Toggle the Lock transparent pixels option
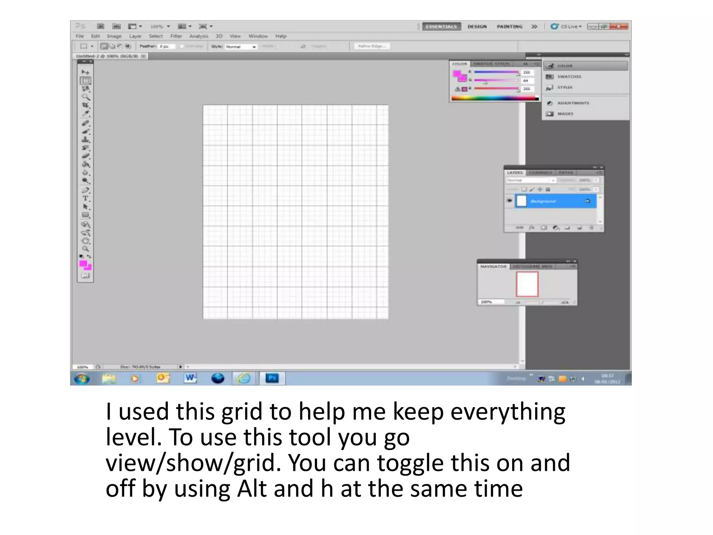This screenshot has height=535, width=713. click(524, 189)
